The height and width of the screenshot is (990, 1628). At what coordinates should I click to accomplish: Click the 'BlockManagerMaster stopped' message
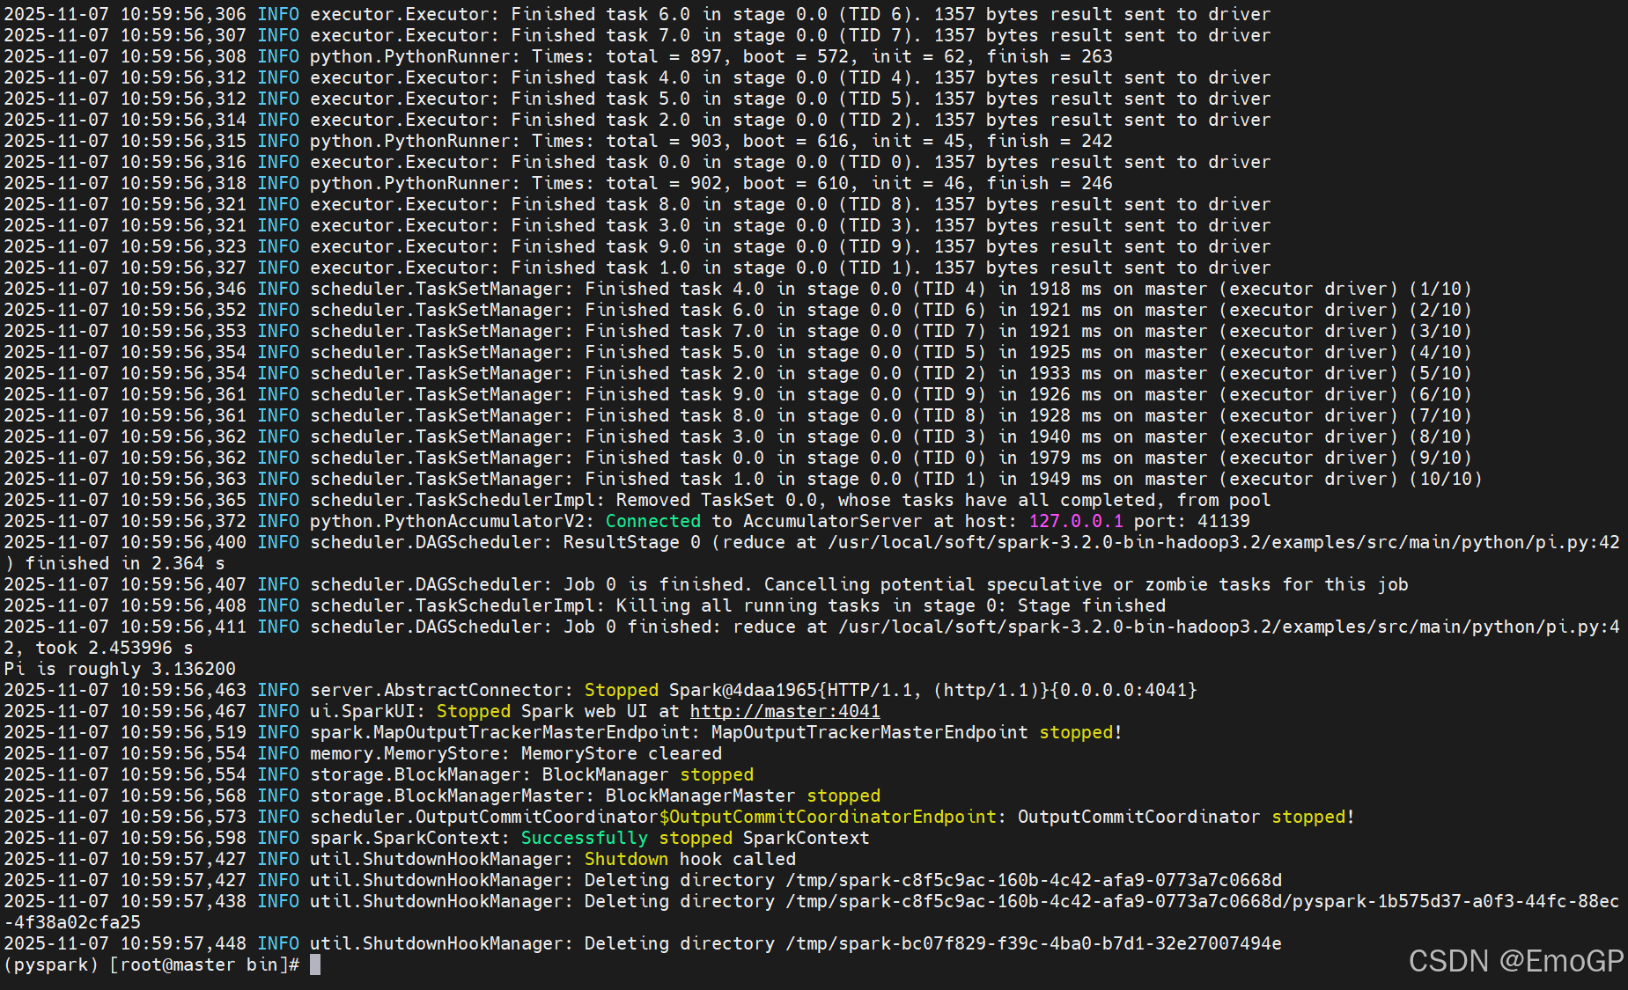[x=742, y=796]
